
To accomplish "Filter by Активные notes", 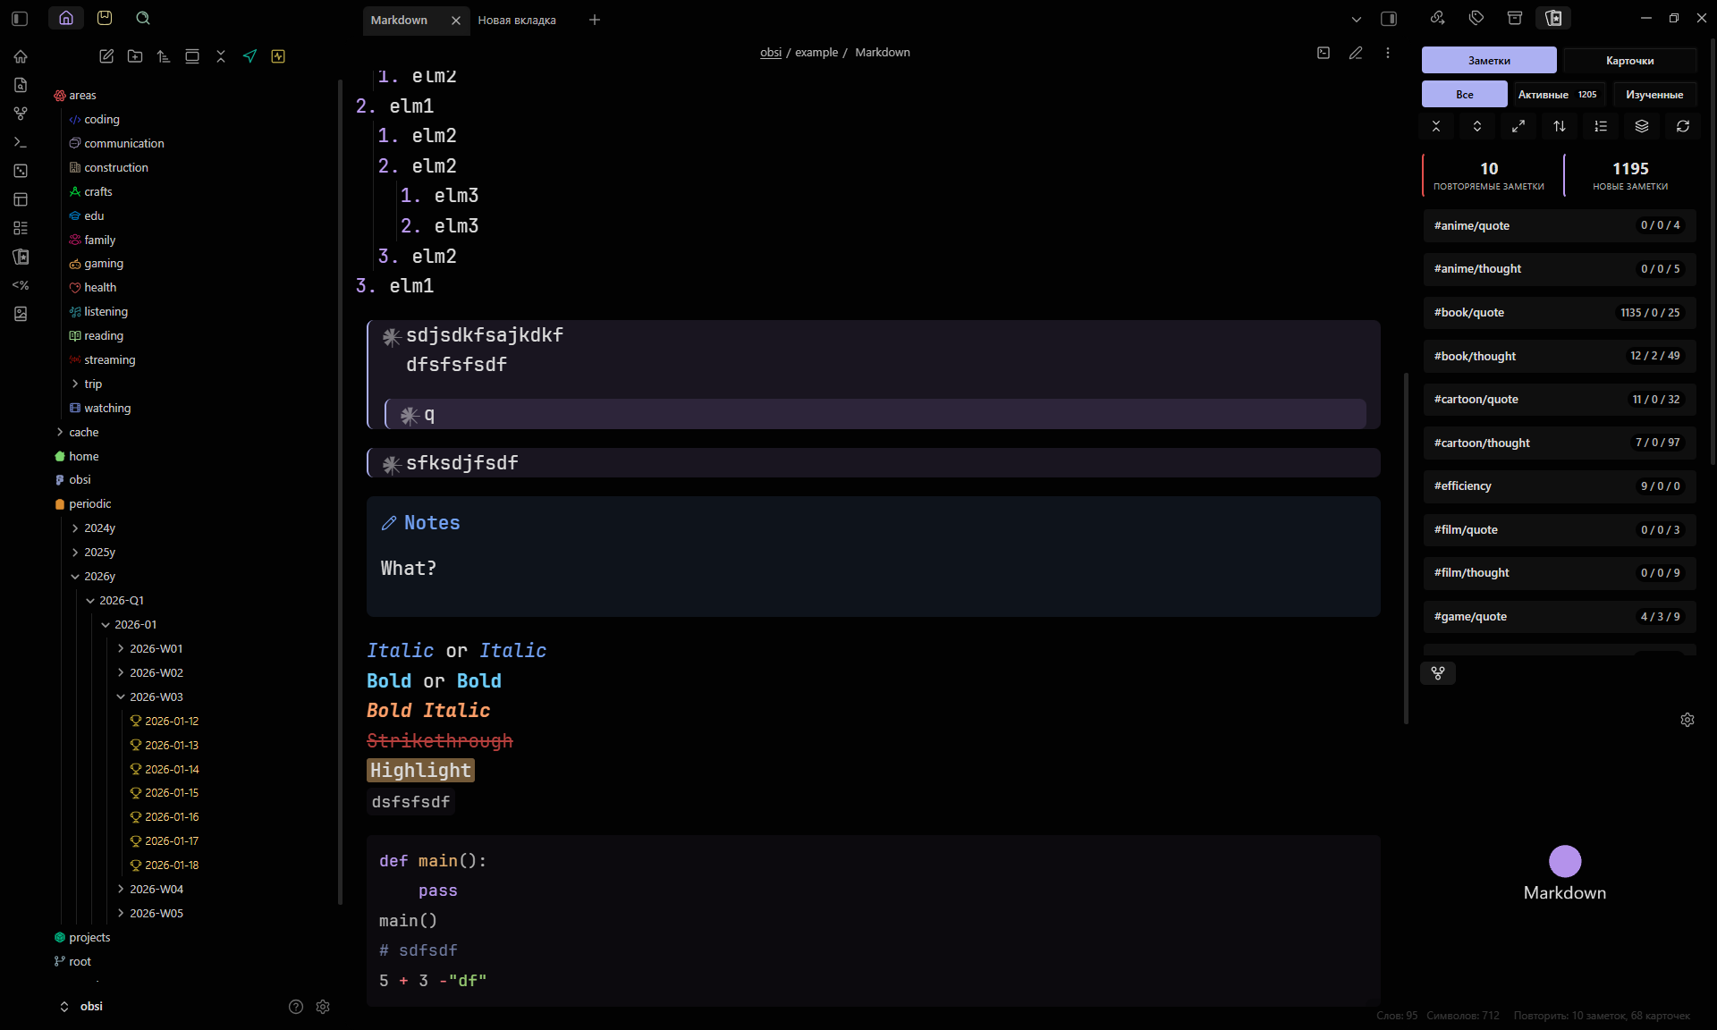I will (x=1557, y=94).
